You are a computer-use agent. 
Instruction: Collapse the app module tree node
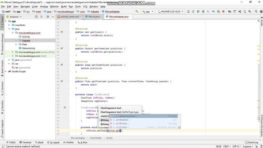click(6, 21)
